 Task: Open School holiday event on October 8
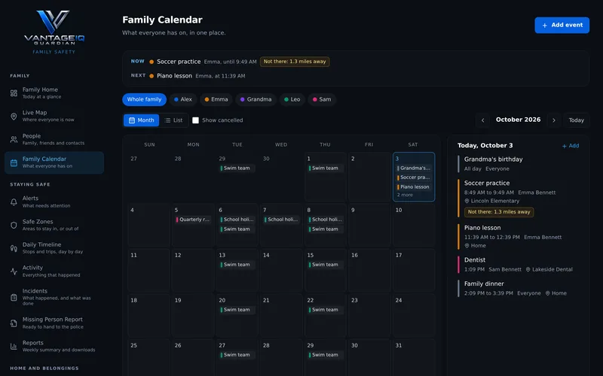pyautogui.click(x=326, y=220)
